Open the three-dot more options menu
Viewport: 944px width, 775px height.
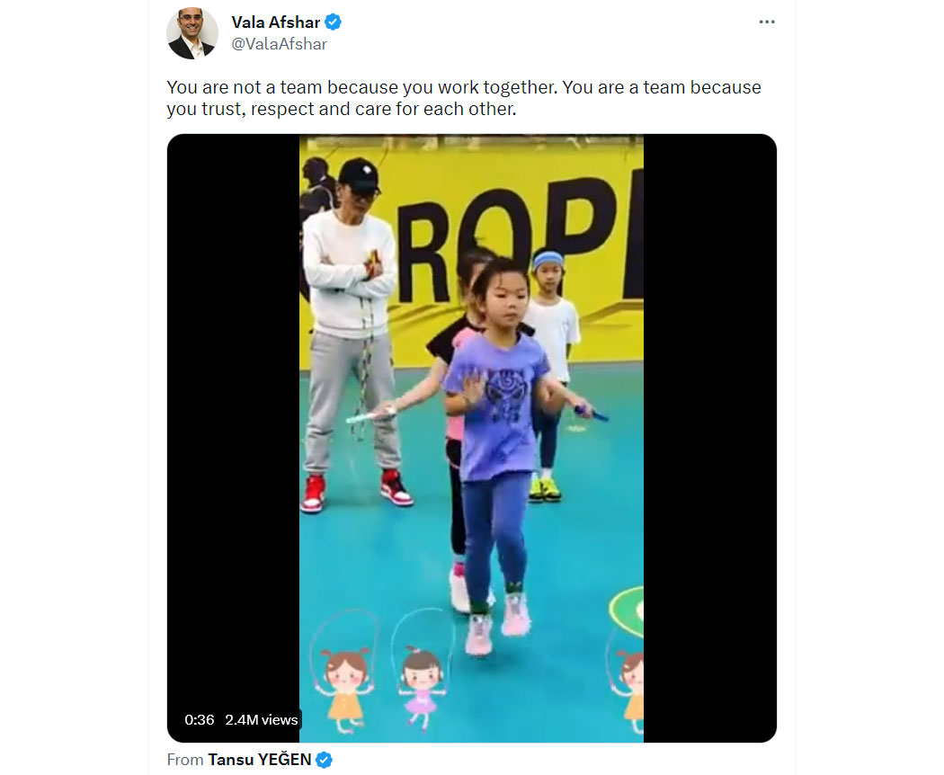click(x=766, y=22)
